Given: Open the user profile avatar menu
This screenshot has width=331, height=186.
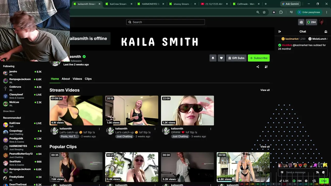Looking at the screenshot, I should (321, 22).
